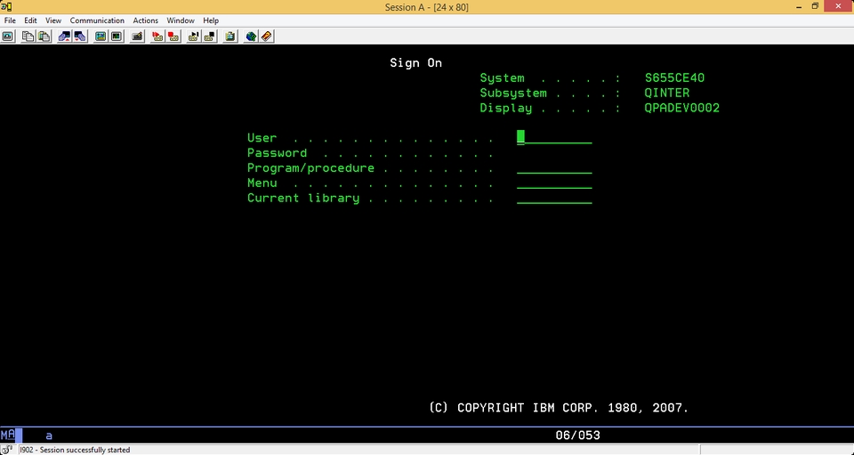Click the Receive file from host icon
Screen dimensions: 854x455
click(81, 37)
